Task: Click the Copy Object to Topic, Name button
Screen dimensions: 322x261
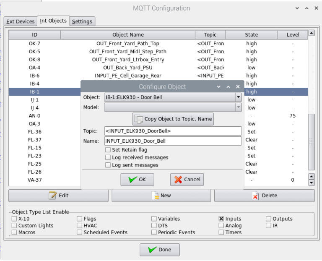Action: coord(173,119)
